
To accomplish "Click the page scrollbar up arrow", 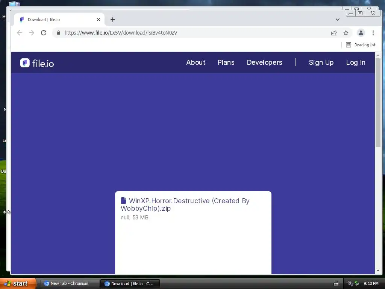I will click(x=378, y=55).
